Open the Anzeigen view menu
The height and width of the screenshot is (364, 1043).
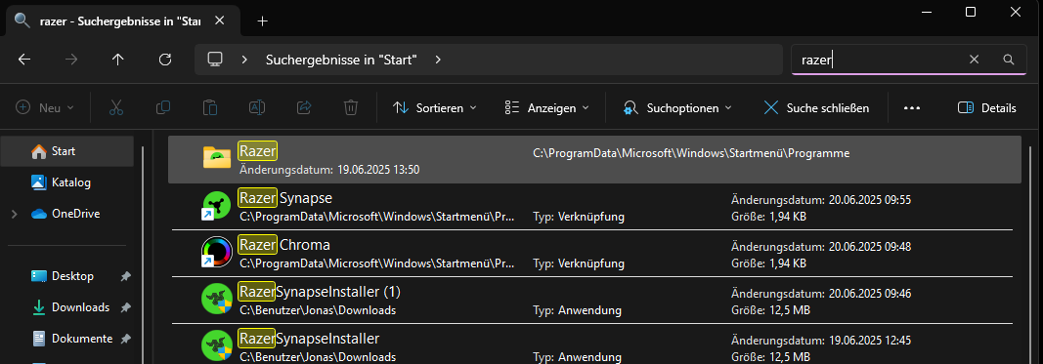click(546, 107)
